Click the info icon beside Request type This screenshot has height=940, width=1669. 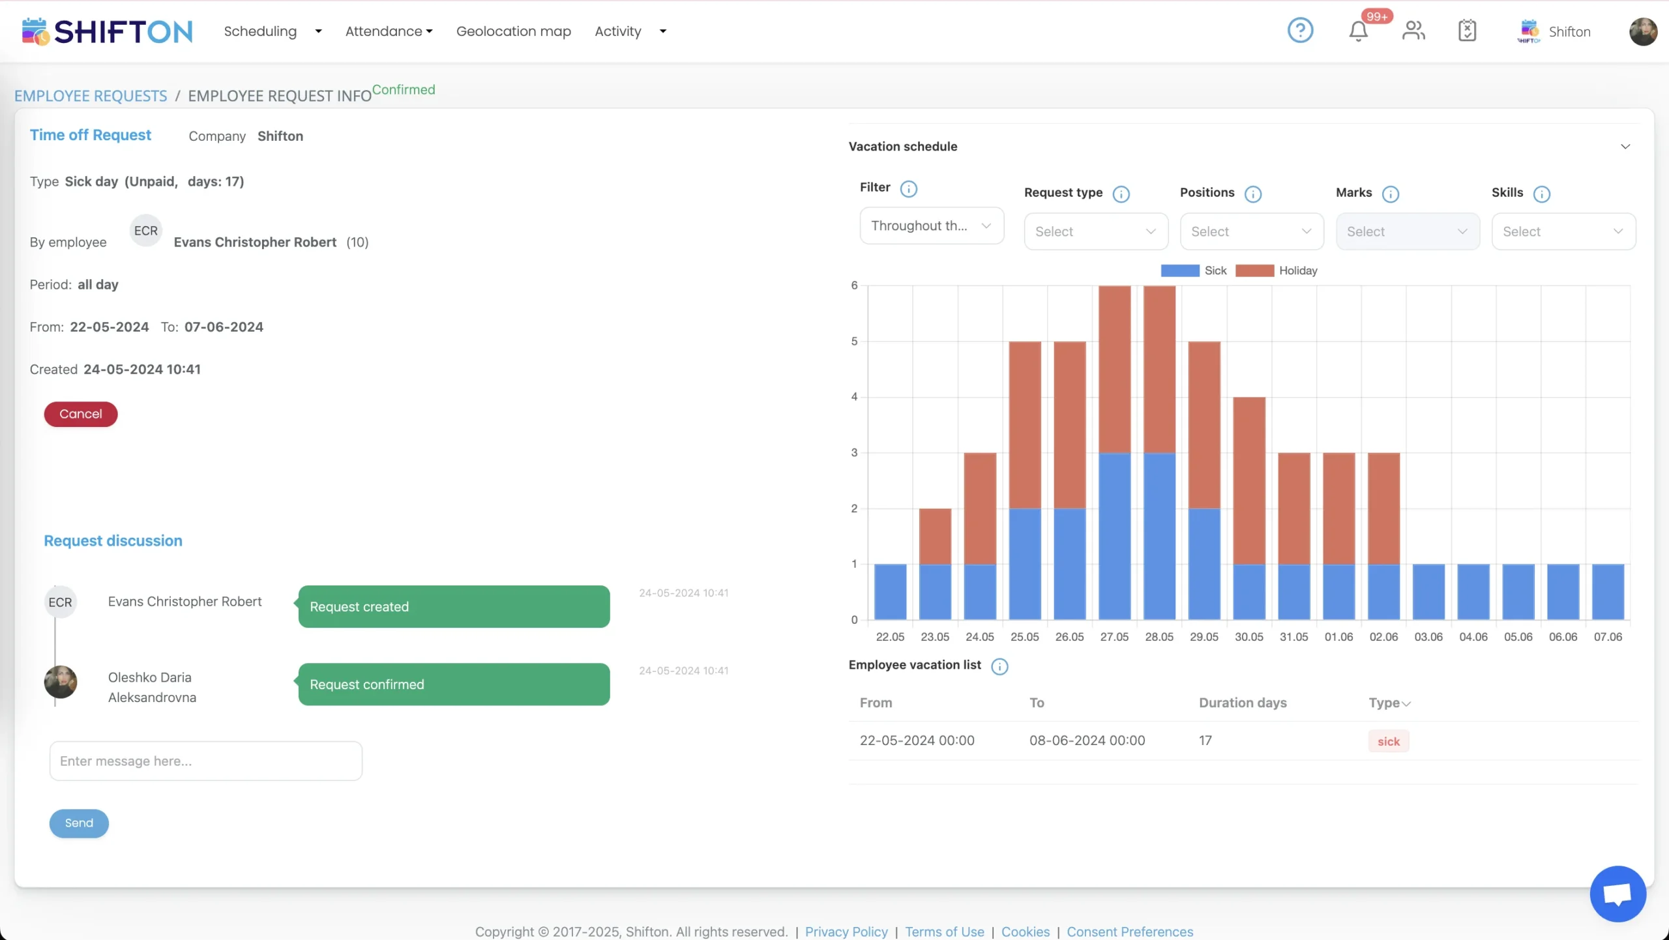[x=1121, y=194]
